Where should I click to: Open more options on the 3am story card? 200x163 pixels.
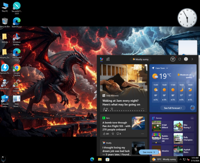pos(142,109)
